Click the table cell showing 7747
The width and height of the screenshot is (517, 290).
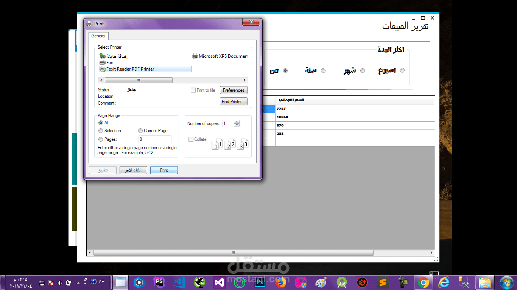pos(355,109)
